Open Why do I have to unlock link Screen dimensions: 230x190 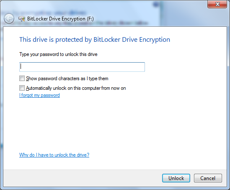[54, 155]
